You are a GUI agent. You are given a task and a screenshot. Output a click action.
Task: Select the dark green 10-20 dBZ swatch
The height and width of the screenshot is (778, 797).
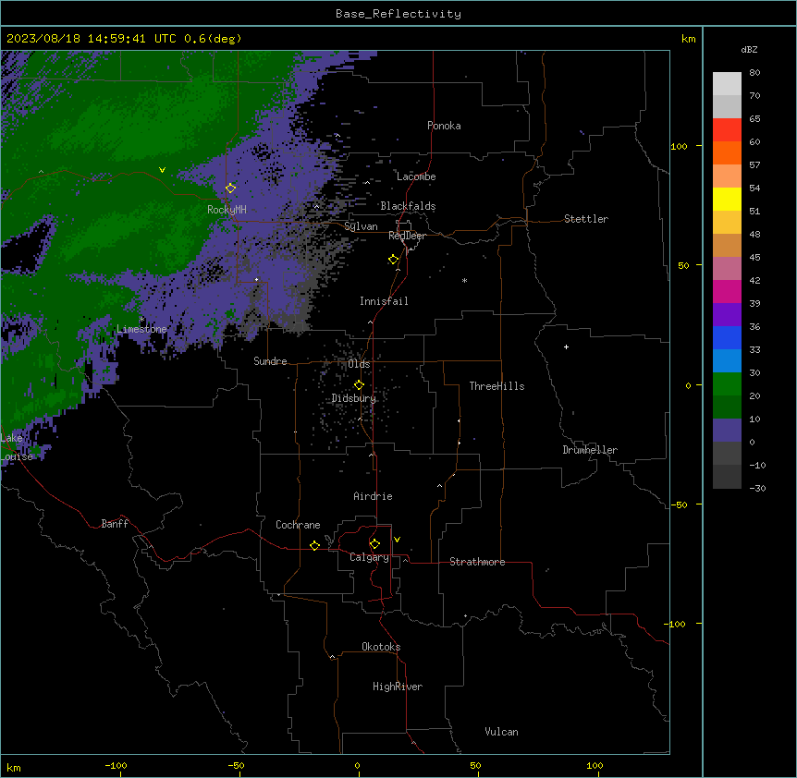[x=727, y=407]
